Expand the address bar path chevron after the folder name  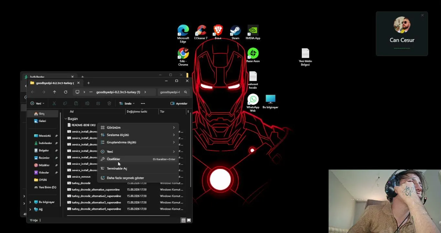(x=145, y=92)
